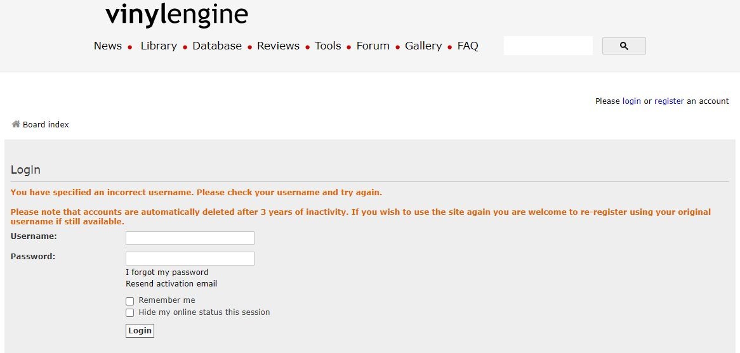Viewport: 740px width, 353px height.
Task: Click the vinylengine site logo
Action: coord(176,15)
